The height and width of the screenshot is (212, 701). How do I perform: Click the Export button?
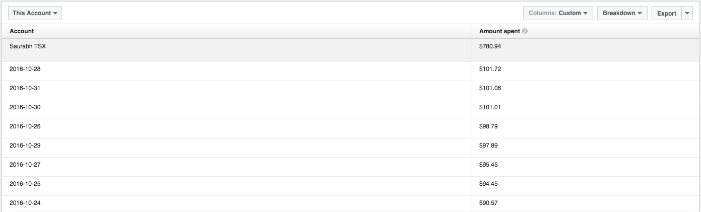667,13
